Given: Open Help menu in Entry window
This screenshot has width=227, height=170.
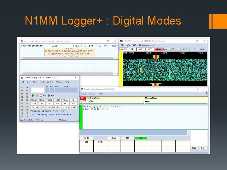Looking at the screenshot, I should [x=67, y=82].
